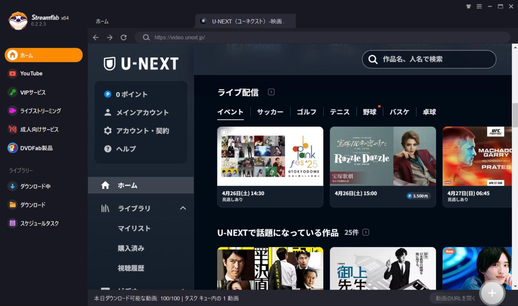Open 視聴履歴 under ライブラリ
Screen dimensions: 518x306
point(131,268)
